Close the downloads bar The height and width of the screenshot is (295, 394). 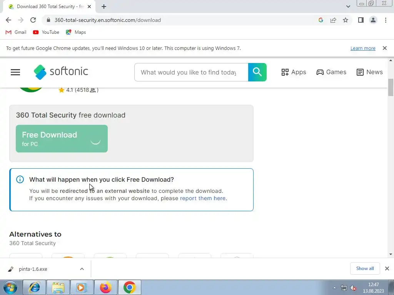pos(387,268)
